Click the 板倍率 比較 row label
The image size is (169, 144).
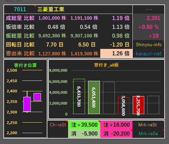[20, 27]
